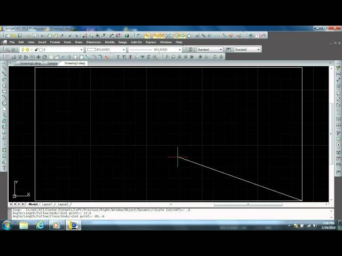Screen dimensions: 342x256
Task: Open the Dimension menu
Action: pos(94,42)
